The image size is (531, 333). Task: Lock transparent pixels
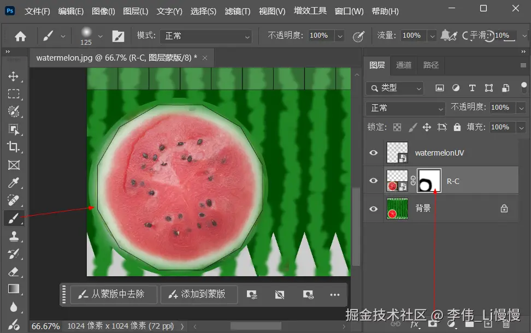(x=397, y=127)
